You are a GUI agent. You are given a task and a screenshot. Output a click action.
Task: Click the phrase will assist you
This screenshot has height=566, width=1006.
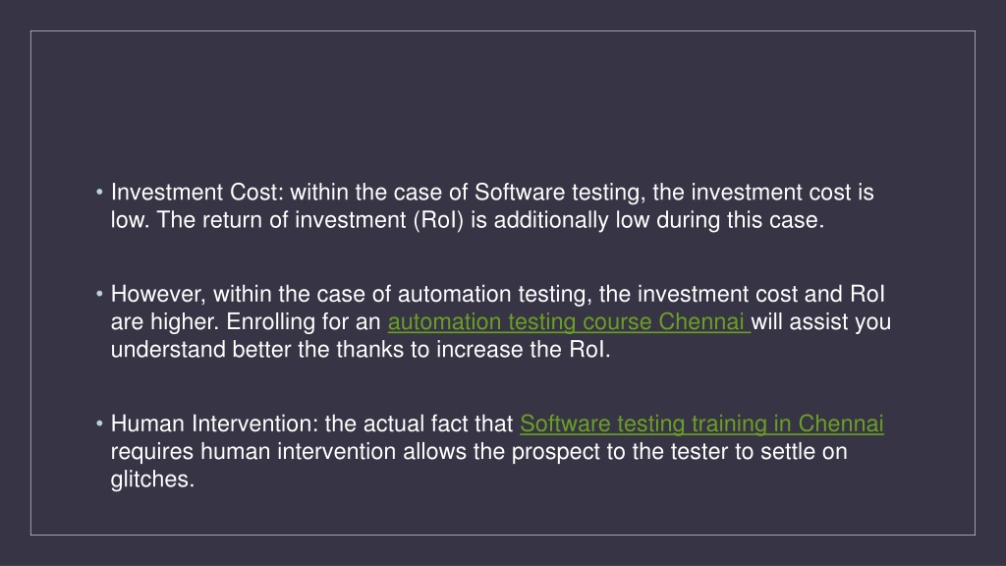point(821,321)
